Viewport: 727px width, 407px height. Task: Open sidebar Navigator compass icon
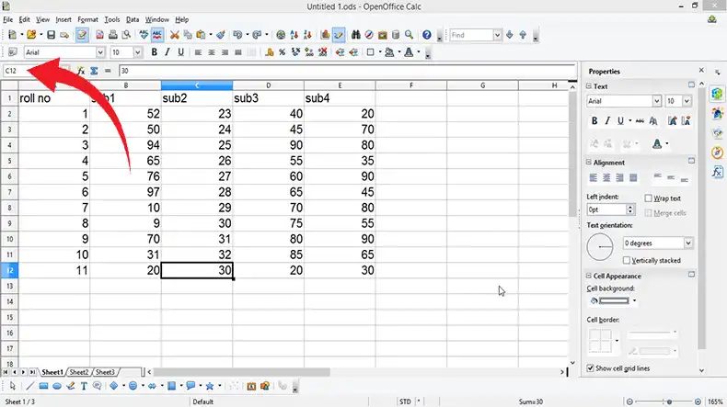(x=717, y=153)
